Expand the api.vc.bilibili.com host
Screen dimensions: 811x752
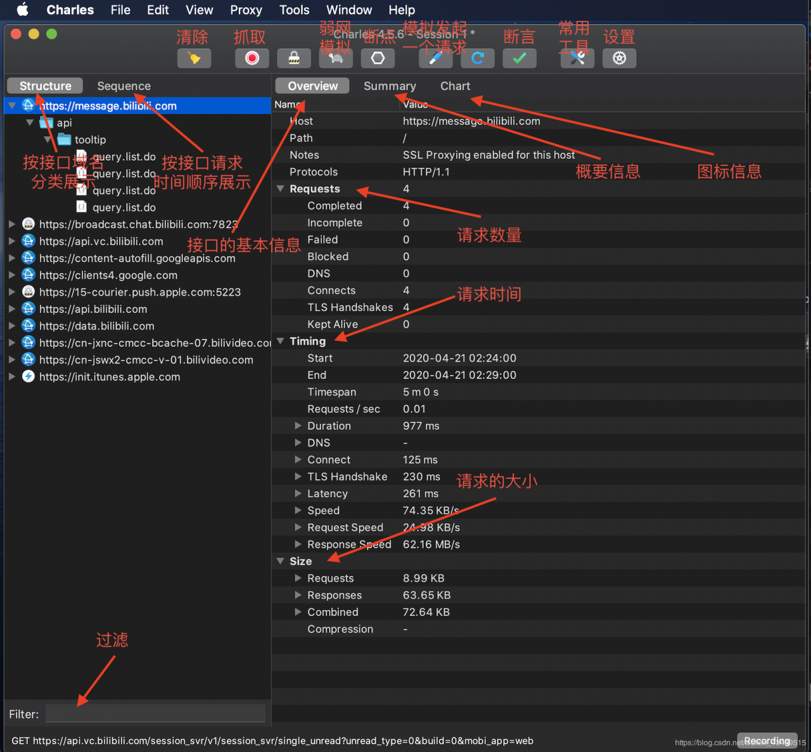click(12, 241)
